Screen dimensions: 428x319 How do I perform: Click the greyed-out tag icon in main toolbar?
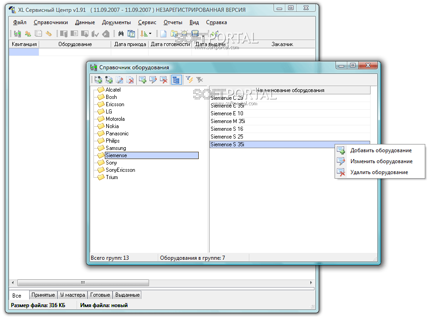click(106, 34)
